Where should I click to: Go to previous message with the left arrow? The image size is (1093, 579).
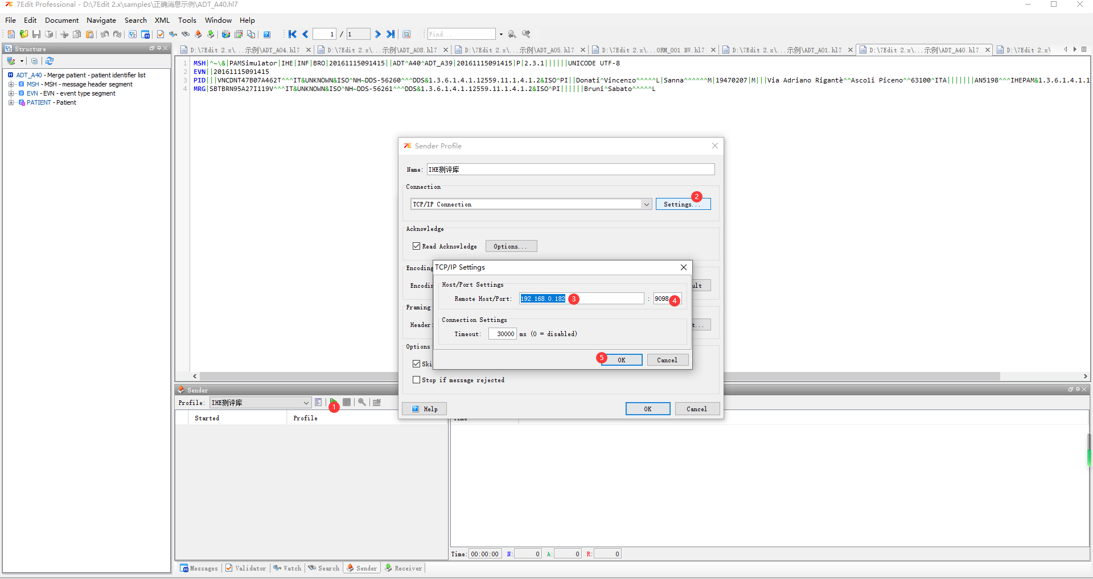click(x=305, y=34)
